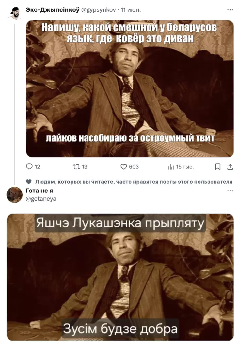Click the retweet arrows icon
The height and width of the screenshot is (345, 239).
tap(76, 167)
